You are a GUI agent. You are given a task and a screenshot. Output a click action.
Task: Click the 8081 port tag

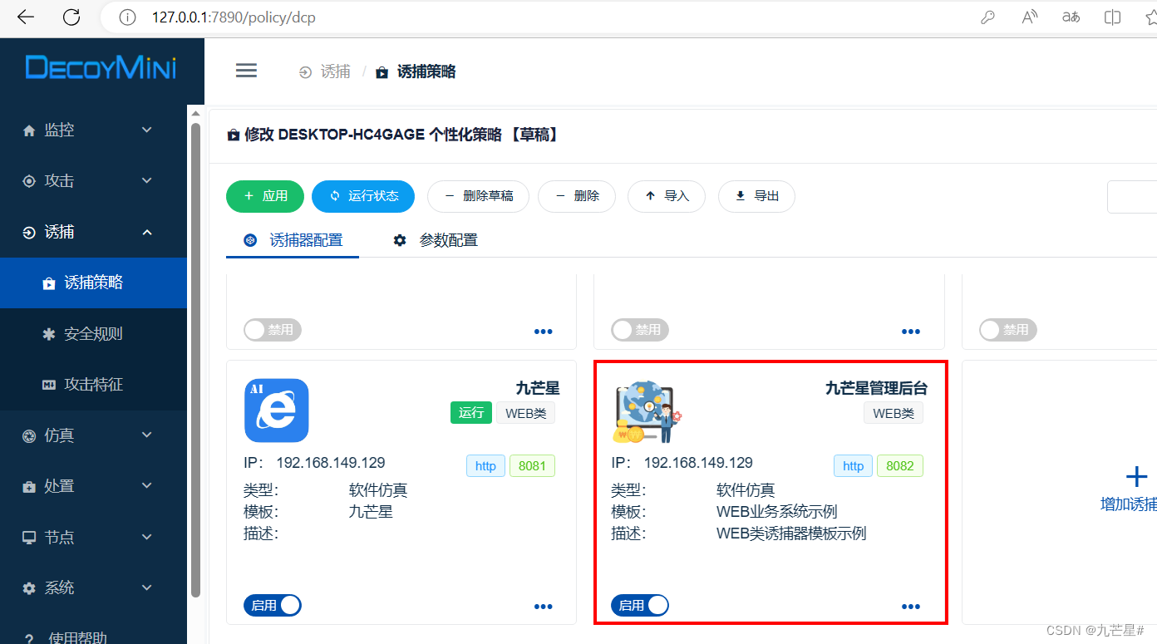532,465
